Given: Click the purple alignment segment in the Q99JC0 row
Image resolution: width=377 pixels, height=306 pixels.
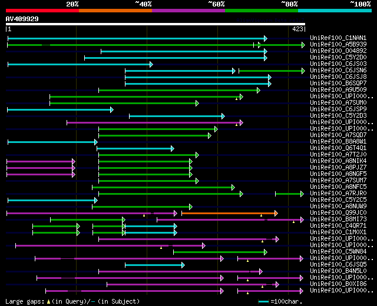Looking at the screenshot, I should click(92, 213).
